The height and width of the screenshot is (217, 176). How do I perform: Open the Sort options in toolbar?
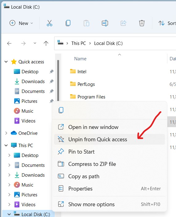click(x=167, y=23)
